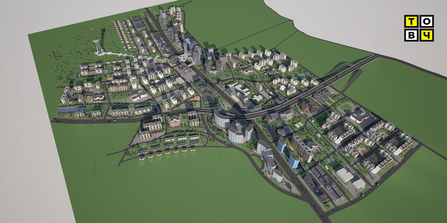
Task: Click the large white warehouse building roof
Action: click(345, 174)
